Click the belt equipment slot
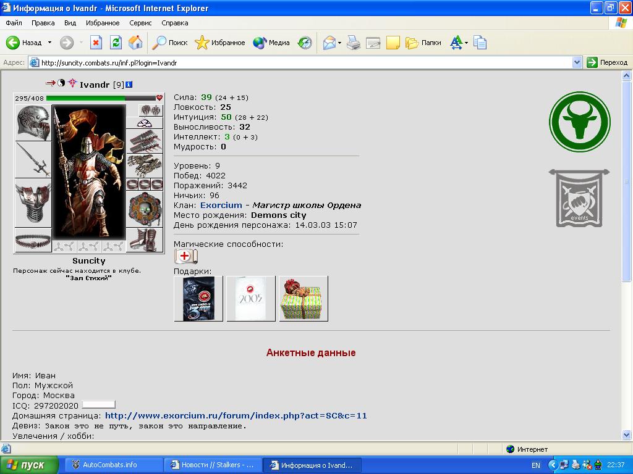 pyautogui.click(x=33, y=241)
